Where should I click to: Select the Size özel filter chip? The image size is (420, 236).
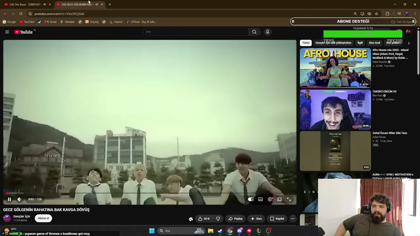(374, 43)
